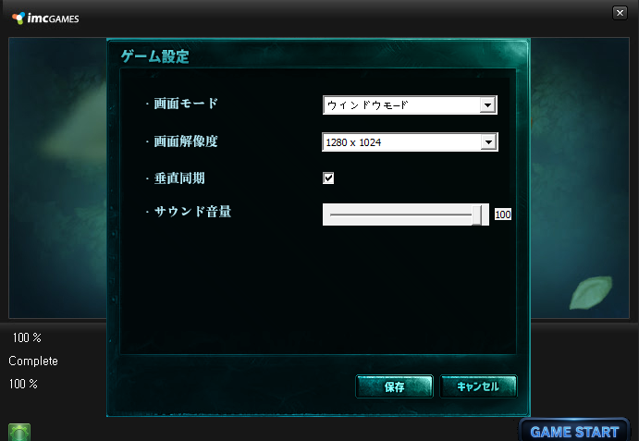Click the ゲーム設定 dialog title
Viewport: 639px width, 441px height.
pos(155,56)
